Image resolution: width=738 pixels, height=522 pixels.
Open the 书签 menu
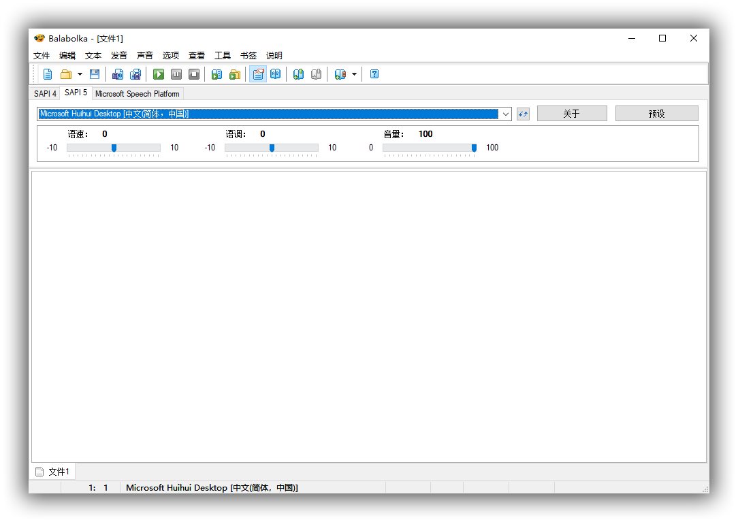(248, 56)
